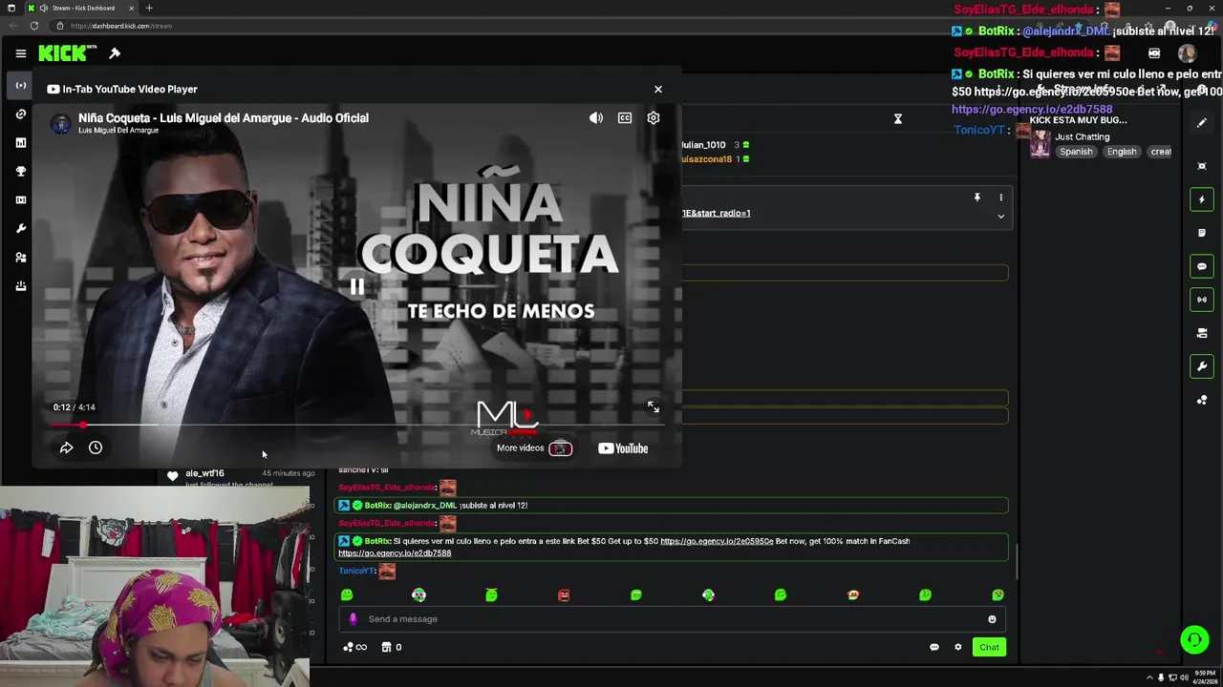Image resolution: width=1223 pixels, height=687 pixels.
Task: Toggle closed captions on the video
Action: [625, 118]
